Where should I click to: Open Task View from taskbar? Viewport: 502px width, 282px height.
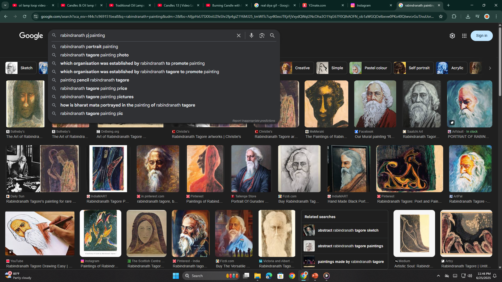pos(246,276)
